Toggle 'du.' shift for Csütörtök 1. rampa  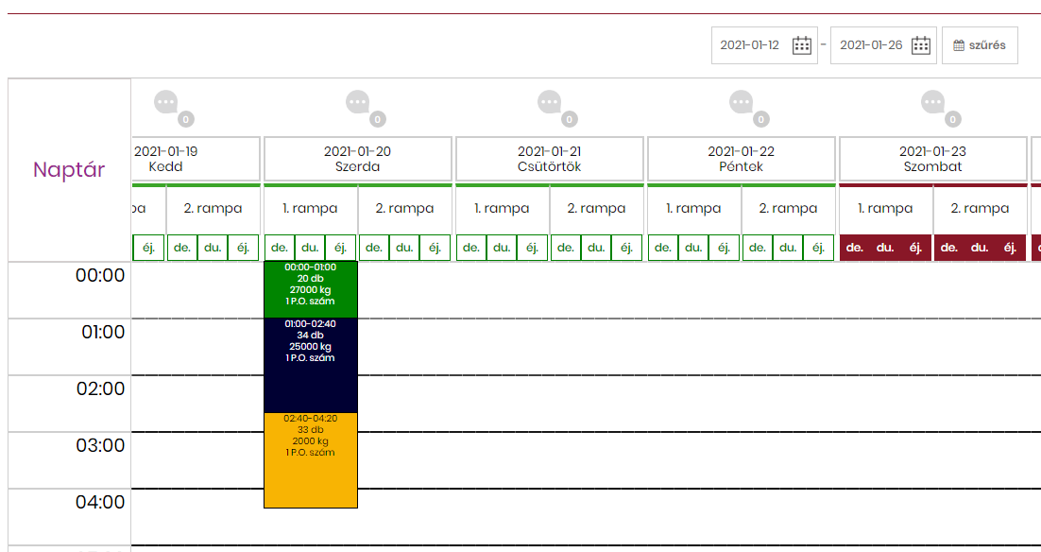[502, 248]
